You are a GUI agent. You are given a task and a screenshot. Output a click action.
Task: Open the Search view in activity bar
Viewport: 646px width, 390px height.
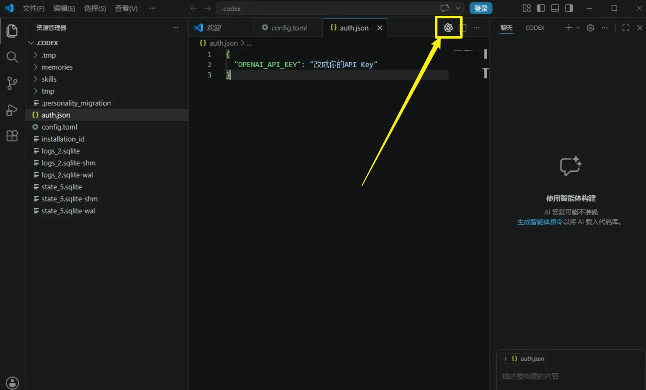tap(12, 57)
